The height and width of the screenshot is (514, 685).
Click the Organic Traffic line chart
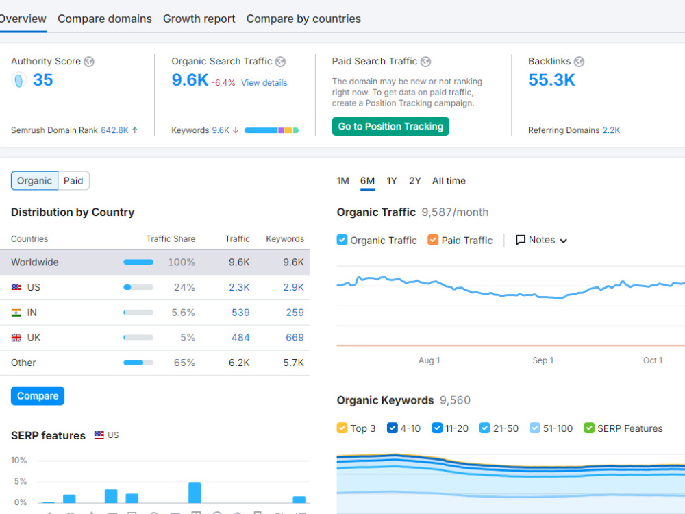511,306
